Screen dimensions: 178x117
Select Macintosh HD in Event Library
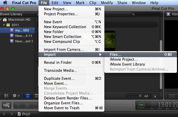[x=19, y=19]
